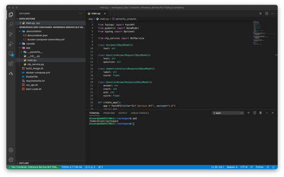The image size is (284, 177).
Task: Close main.py in Open Editors list
Action: pos(20,23)
